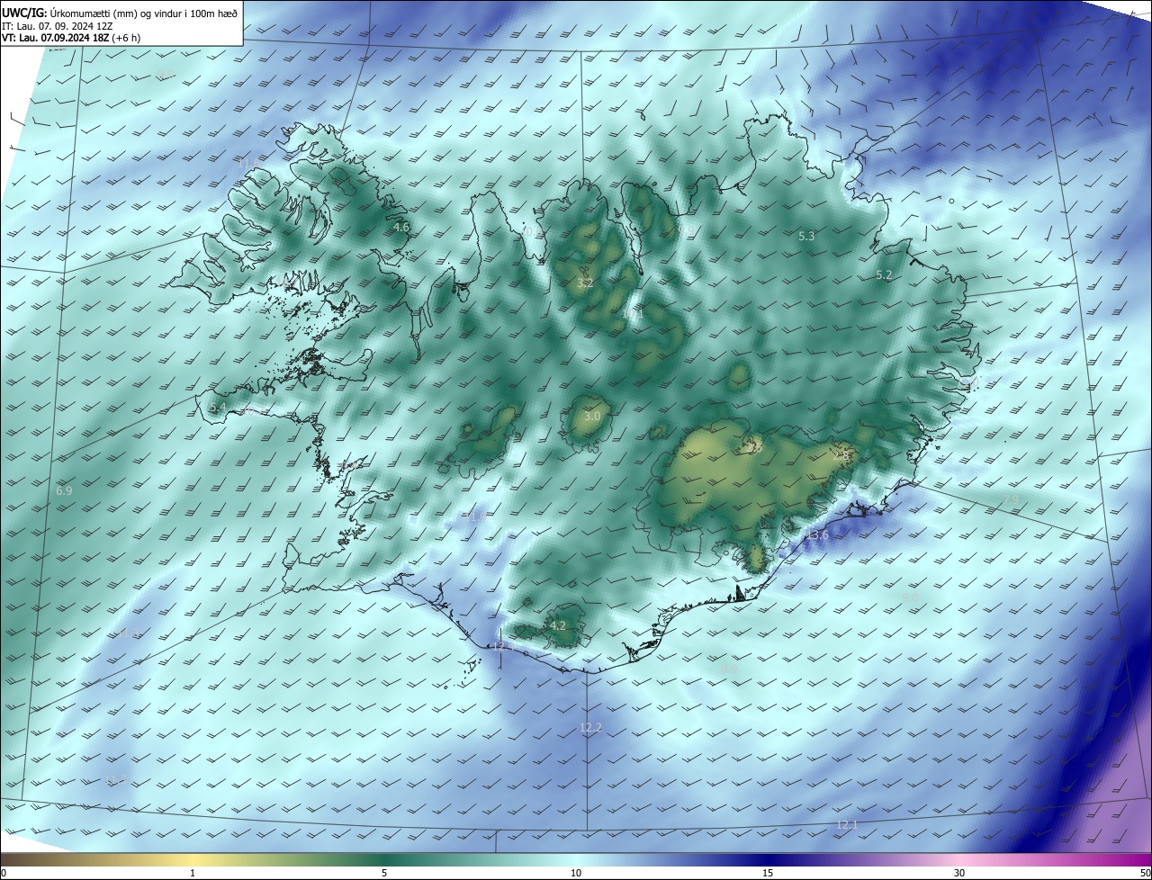The width and height of the screenshot is (1152, 880).
Task: Click the 'UWC/IG: Úrkomumætti (mm)' title line
Action: [120, 13]
